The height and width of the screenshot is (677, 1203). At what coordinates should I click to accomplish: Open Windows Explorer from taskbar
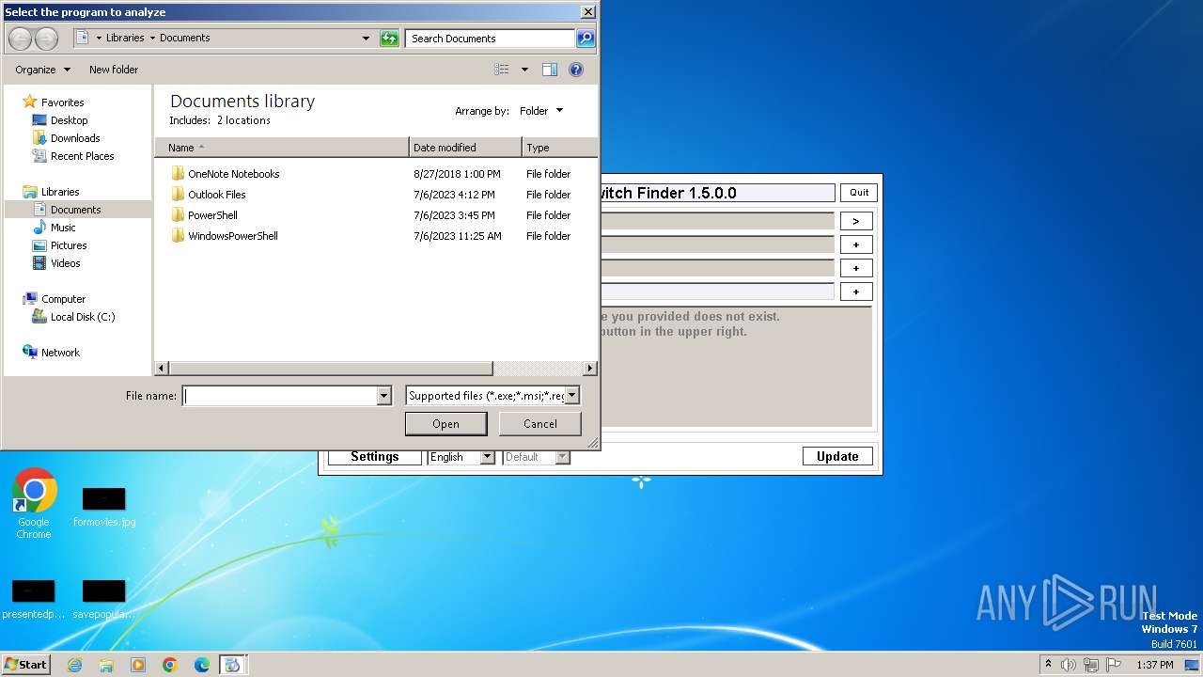pos(106,665)
